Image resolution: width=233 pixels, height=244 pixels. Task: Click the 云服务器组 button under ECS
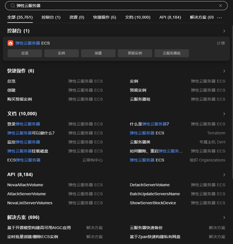pos(172,53)
